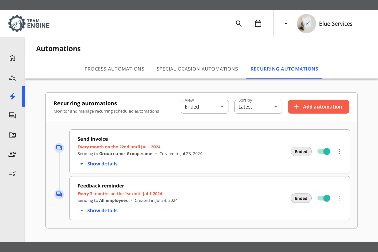
Task: Click 'Sending to Group name, Group name' text
Action: (x=115, y=154)
